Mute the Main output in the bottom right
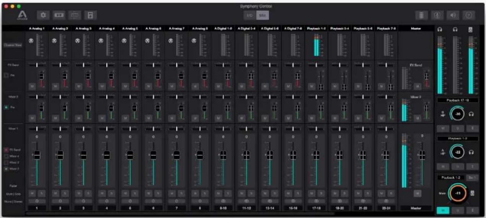 pos(443,210)
